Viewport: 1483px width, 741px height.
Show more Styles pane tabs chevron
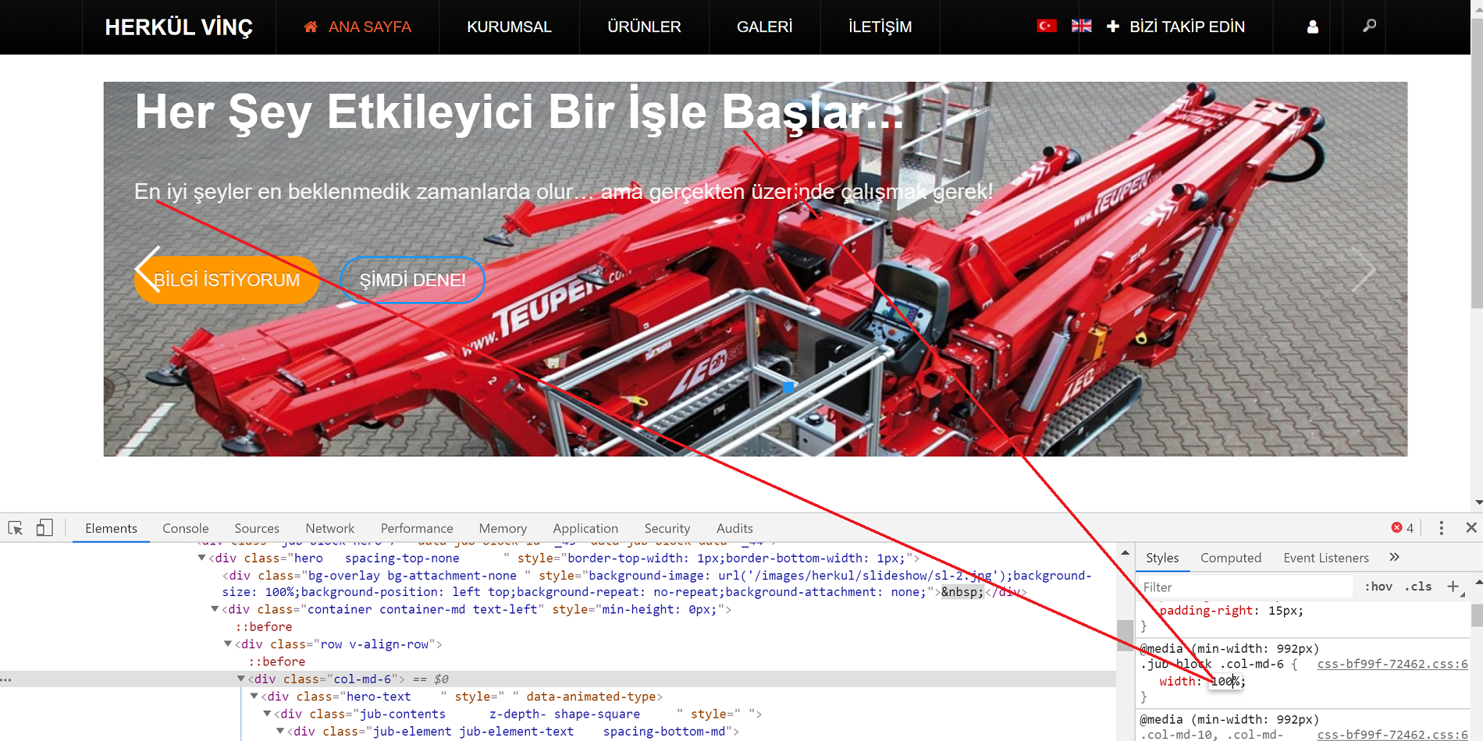[x=1394, y=557]
